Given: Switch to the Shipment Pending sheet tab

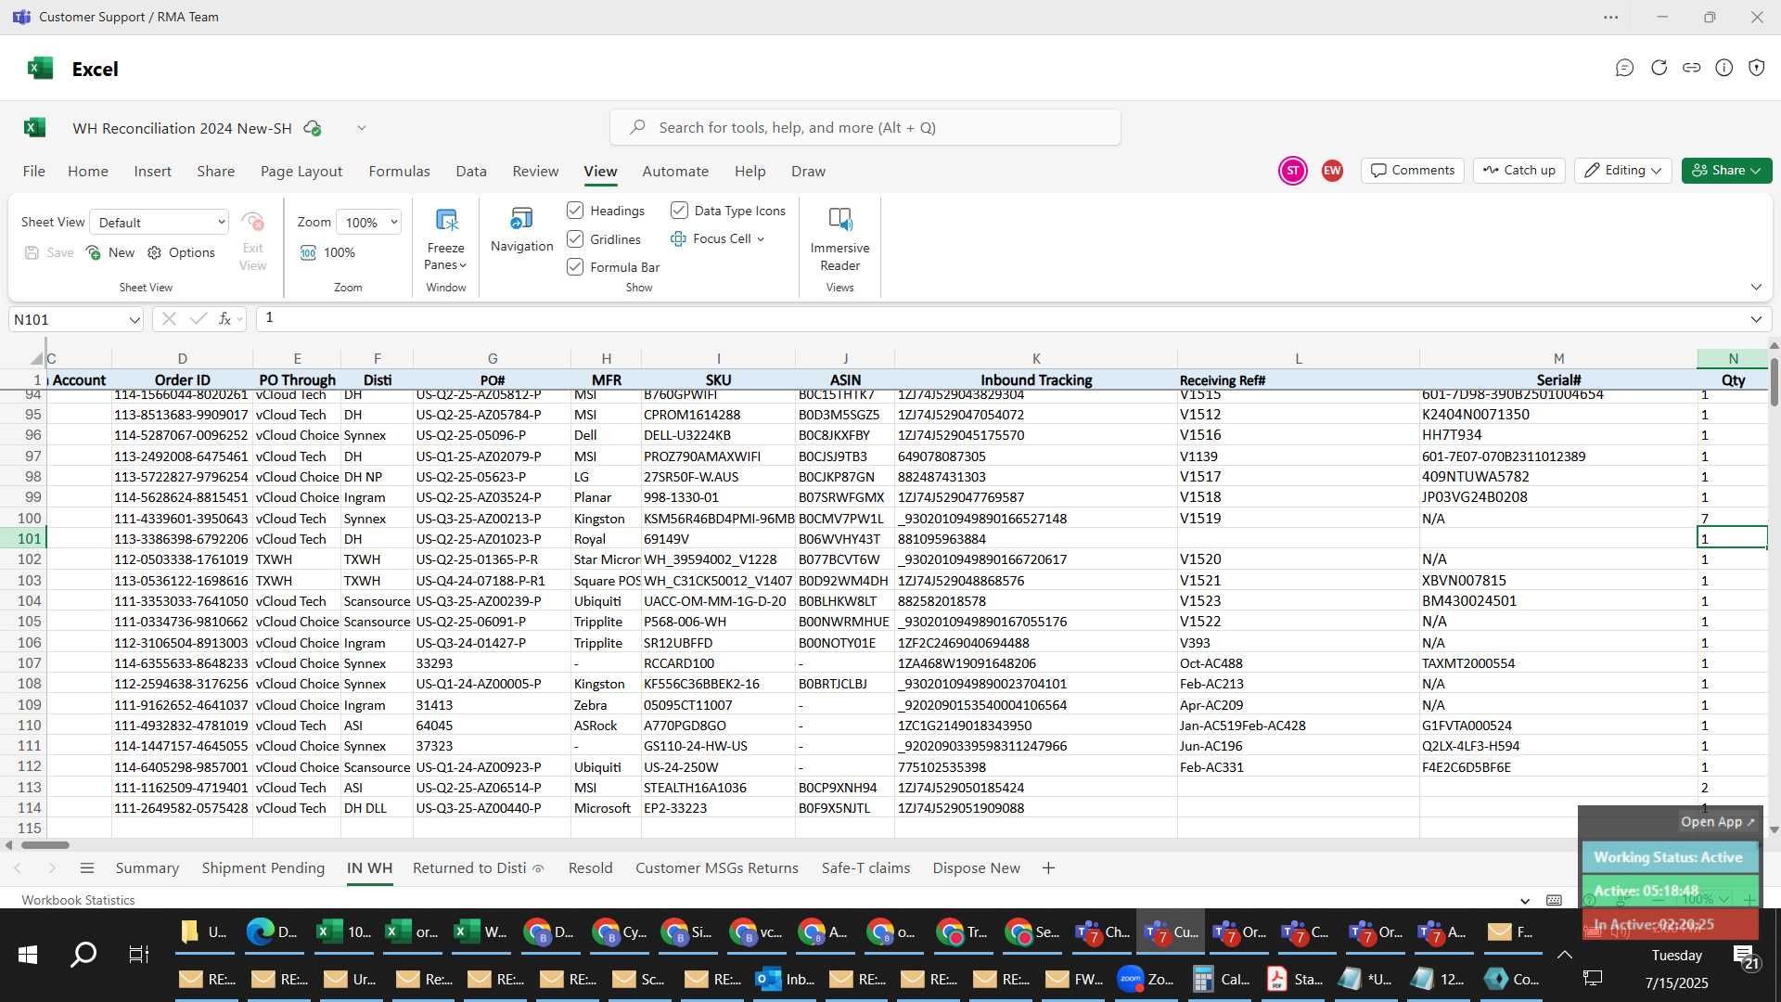Looking at the screenshot, I should pos(263,868).
